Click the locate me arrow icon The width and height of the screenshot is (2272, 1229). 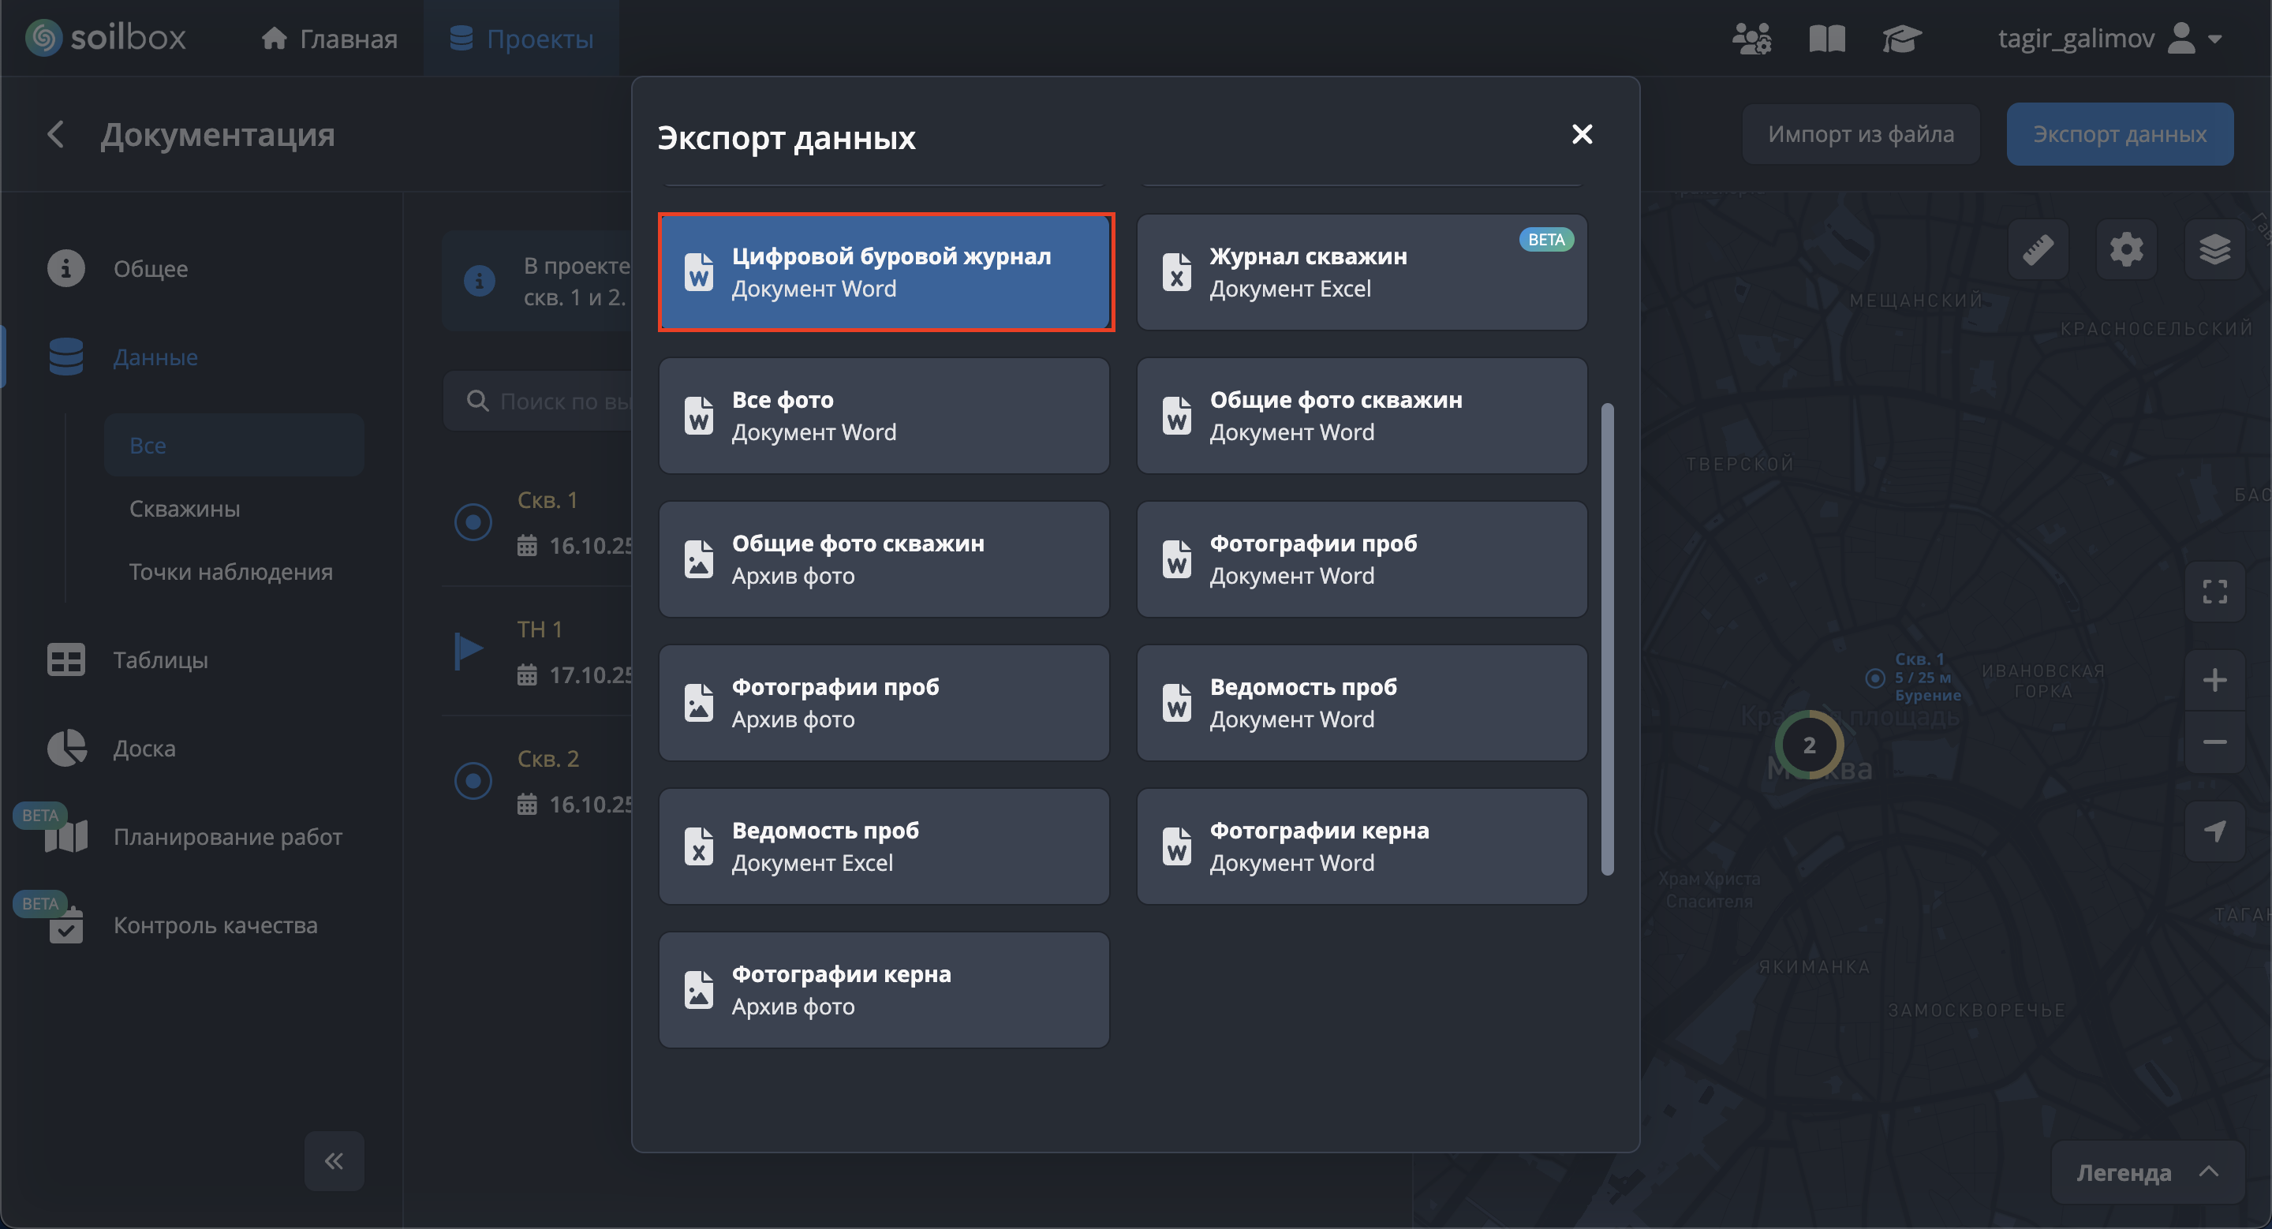tap(2214, 831)
